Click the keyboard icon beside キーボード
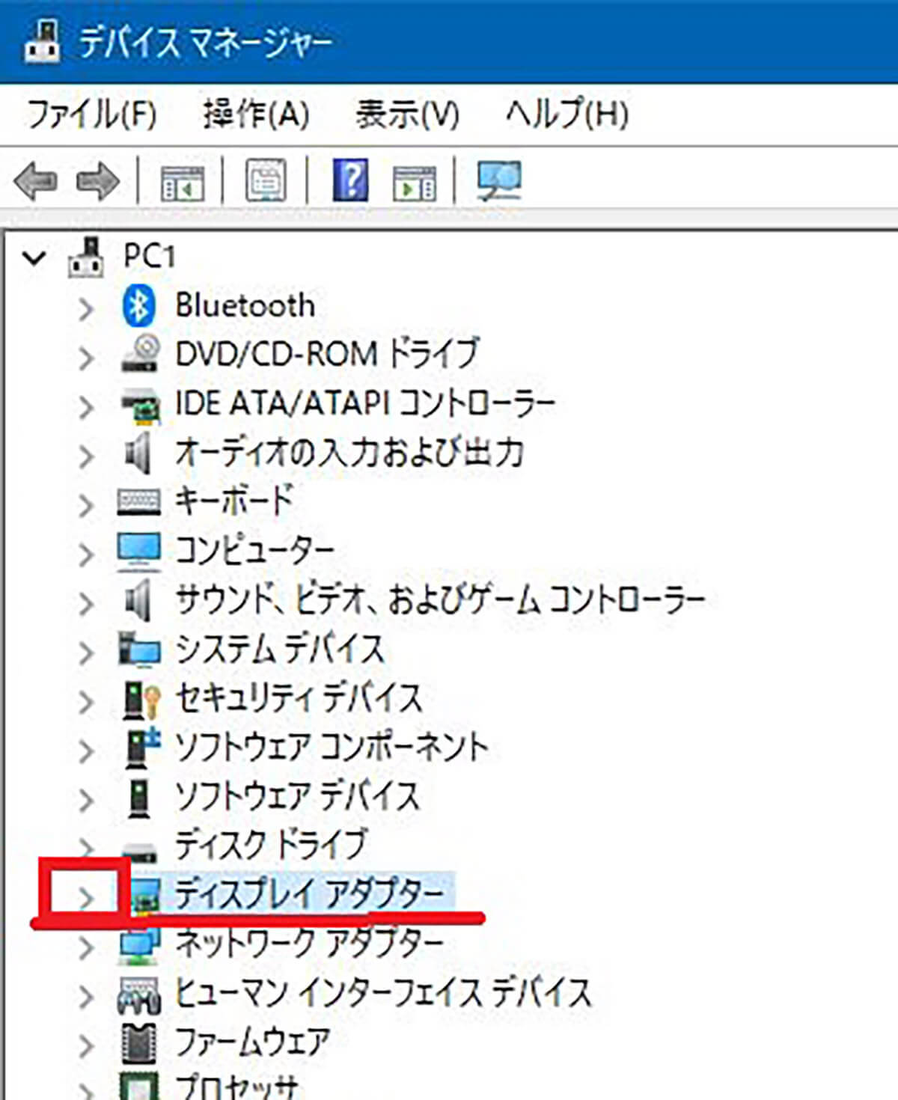 [139, 502]
